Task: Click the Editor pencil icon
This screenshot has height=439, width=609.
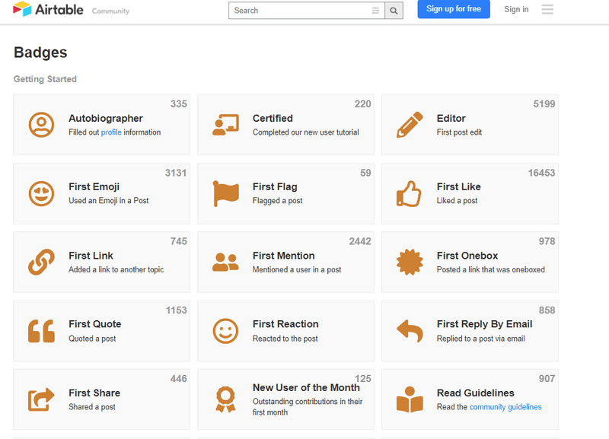Action: tap(409, 123)
